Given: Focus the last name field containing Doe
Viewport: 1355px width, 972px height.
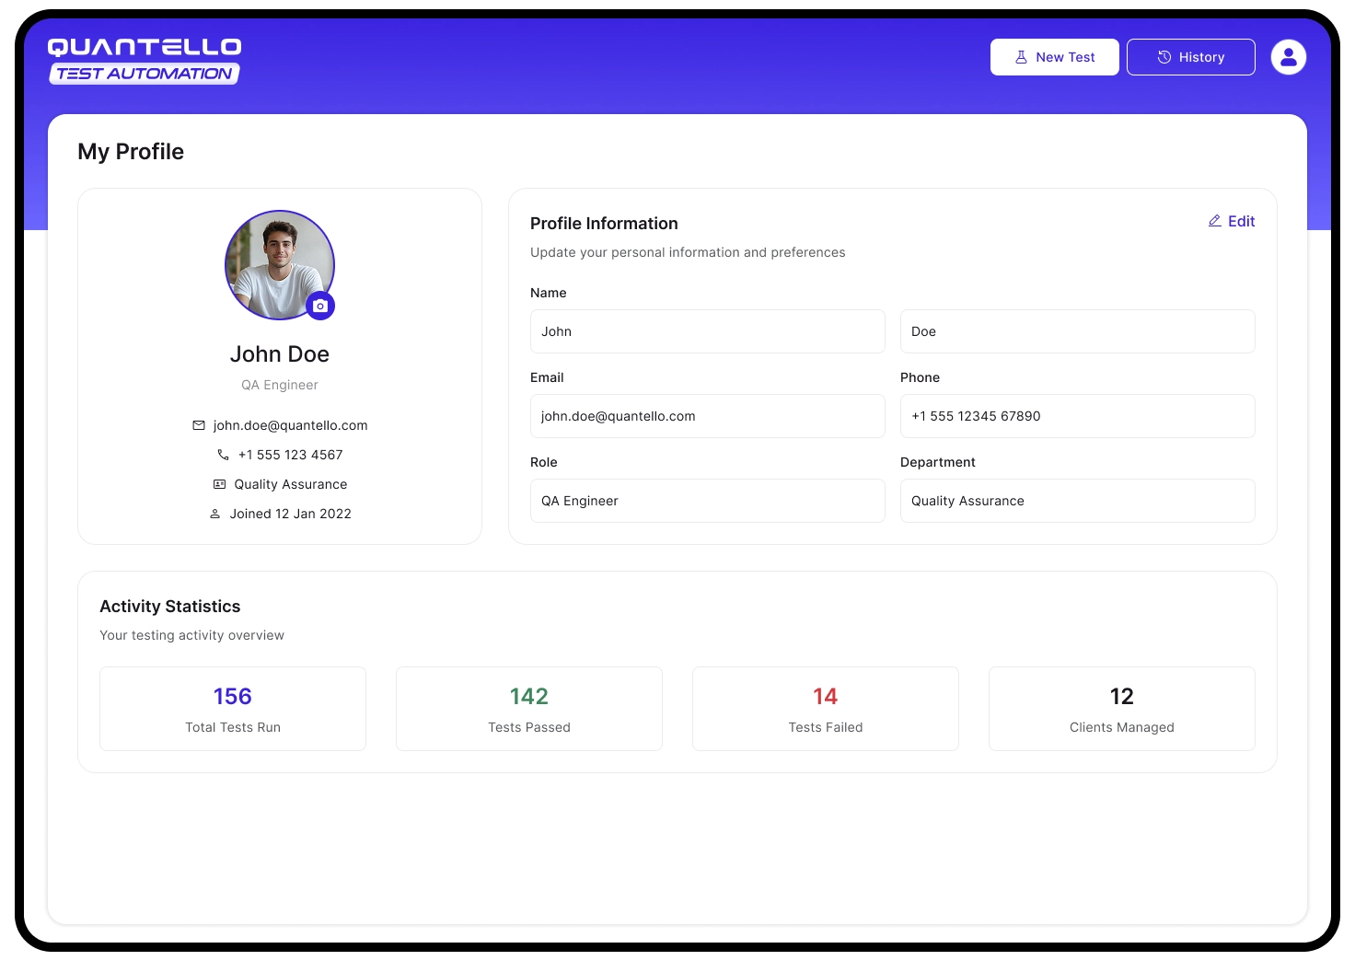Looking at the screenshot, I should 1078,331.
